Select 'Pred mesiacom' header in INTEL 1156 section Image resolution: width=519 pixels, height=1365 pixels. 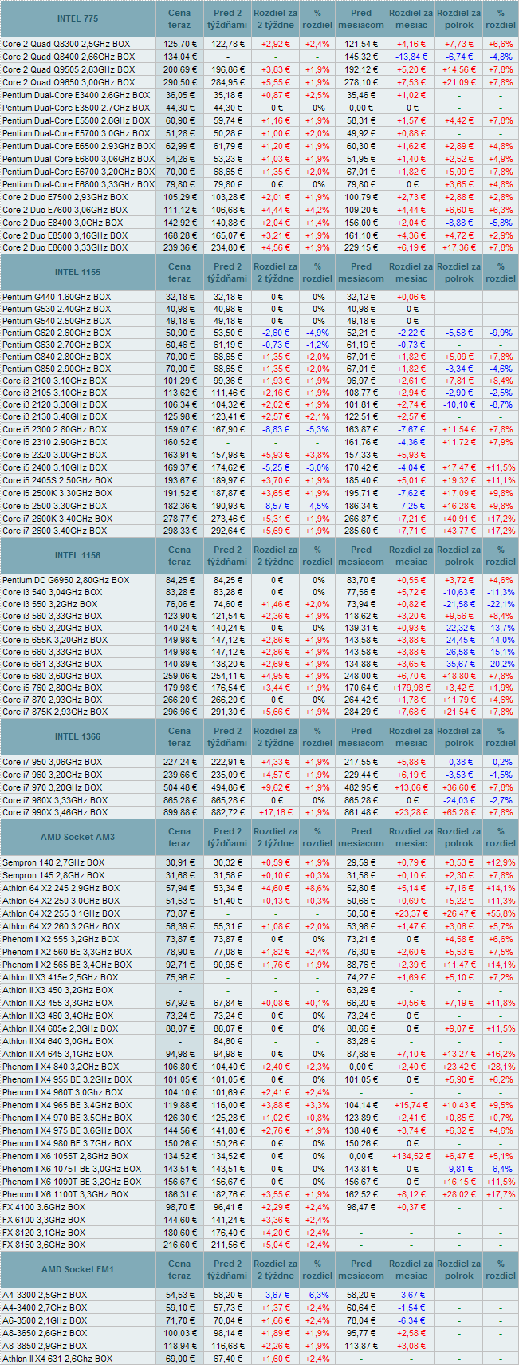[361, 556]
